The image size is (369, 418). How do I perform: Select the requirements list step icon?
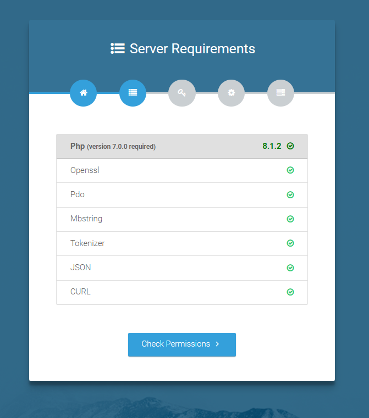click(133, 93)
